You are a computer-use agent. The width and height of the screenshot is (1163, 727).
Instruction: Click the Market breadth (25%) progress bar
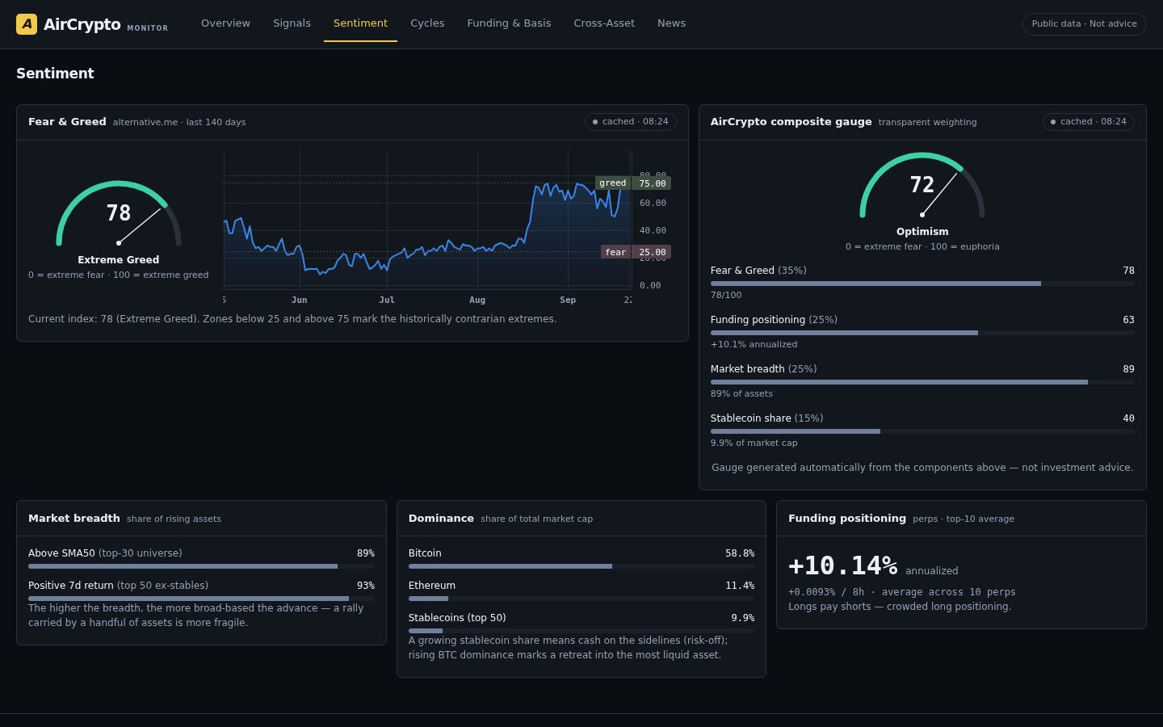pos(922,382)
